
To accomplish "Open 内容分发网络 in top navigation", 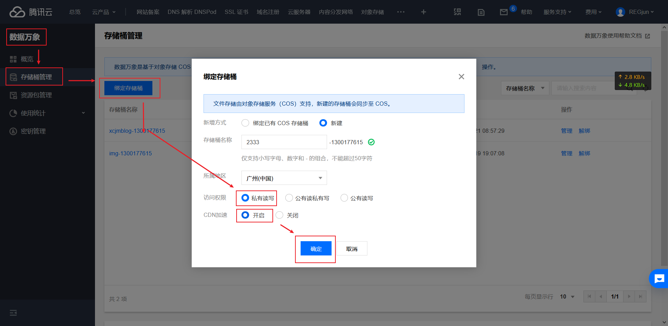I will 336,12.
